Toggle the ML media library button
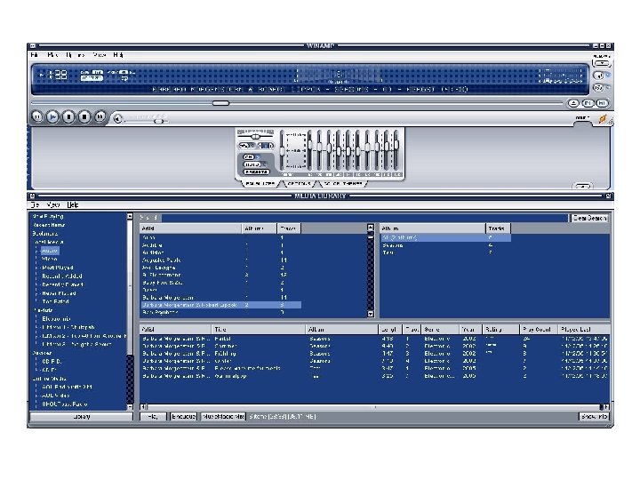The height and width of the screenshot is (480, 640). click(x=602, y=103)
